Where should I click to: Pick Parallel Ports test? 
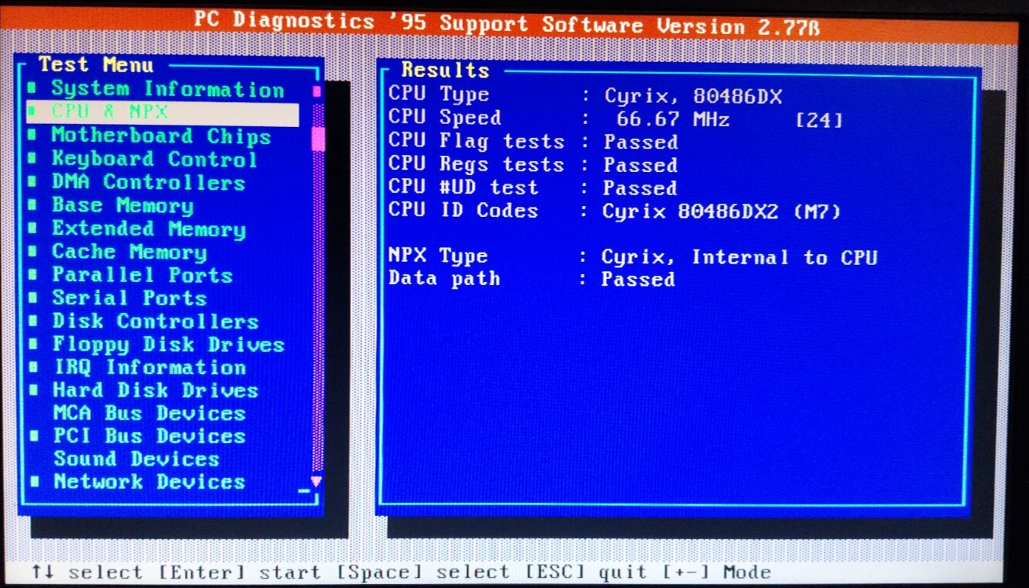143,275
